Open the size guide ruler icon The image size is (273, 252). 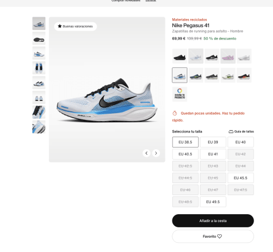click(x=231, y=131)
